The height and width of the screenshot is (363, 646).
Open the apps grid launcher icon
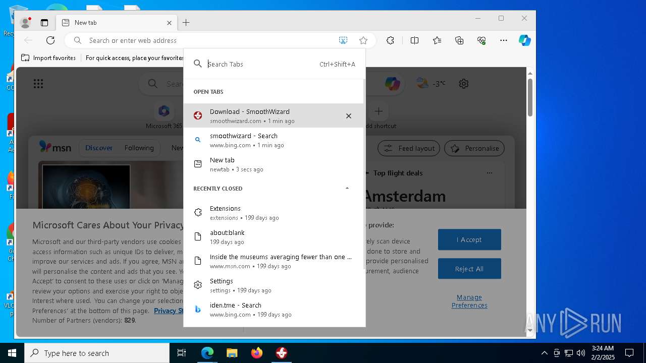pos(38,84)
